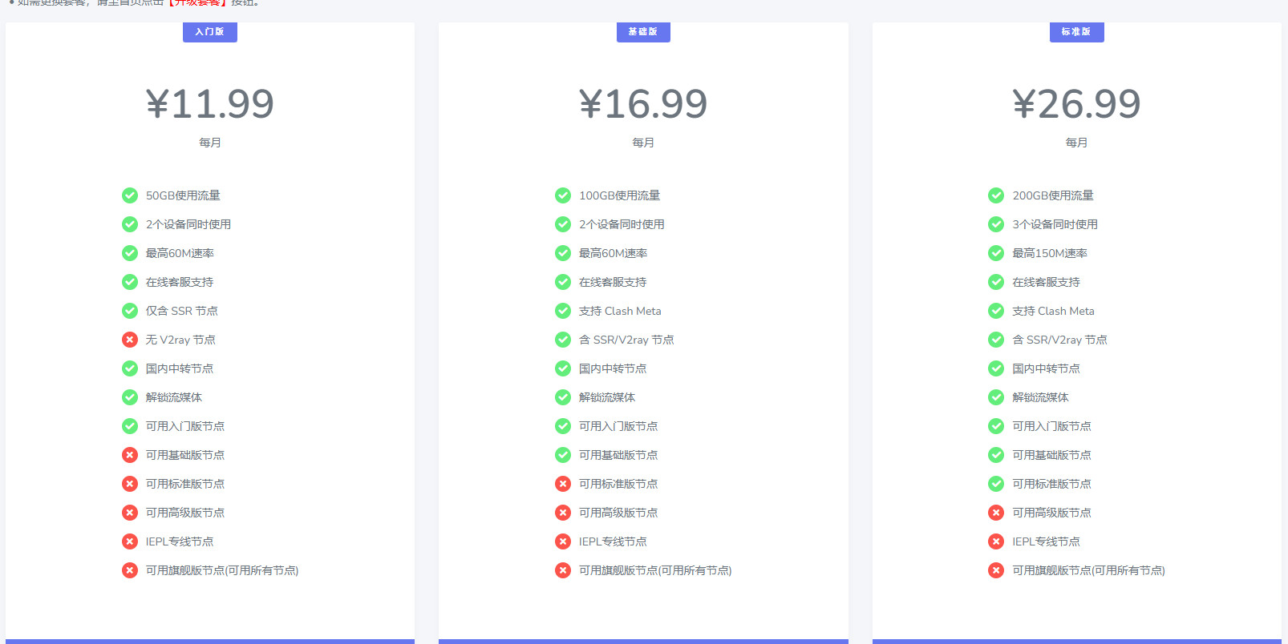
Task: Click the check icon beside 最高150M速率
Action: [x=996, y=253]
